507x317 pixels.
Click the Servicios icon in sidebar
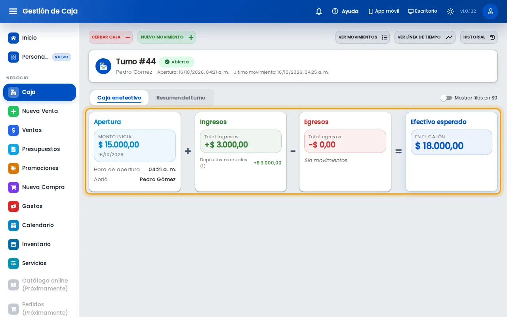[13, 264]
